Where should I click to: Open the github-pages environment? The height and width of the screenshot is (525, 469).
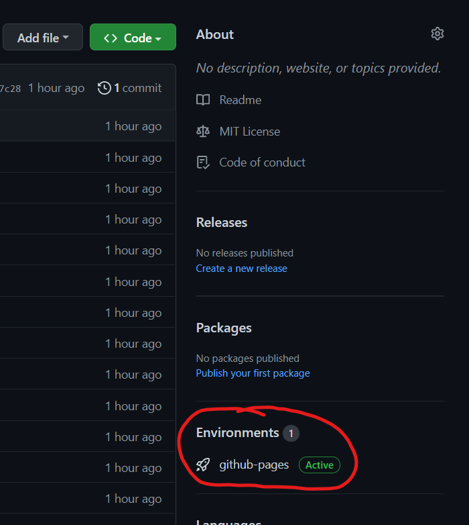click(254, 465)
